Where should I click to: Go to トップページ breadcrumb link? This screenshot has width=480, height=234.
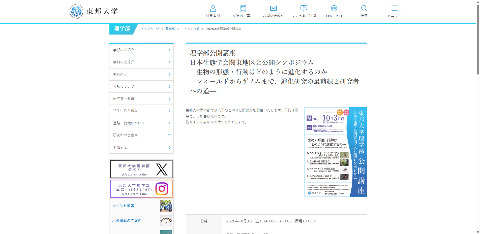(x=150, y=29)
